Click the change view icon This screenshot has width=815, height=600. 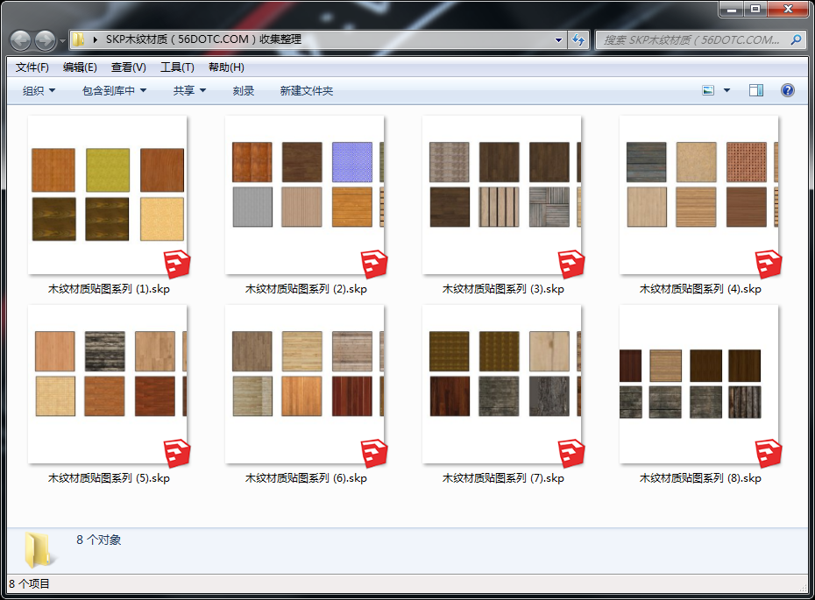(x=709, y=90)
